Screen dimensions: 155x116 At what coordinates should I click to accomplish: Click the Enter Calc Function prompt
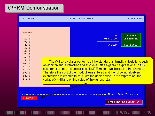123,94
